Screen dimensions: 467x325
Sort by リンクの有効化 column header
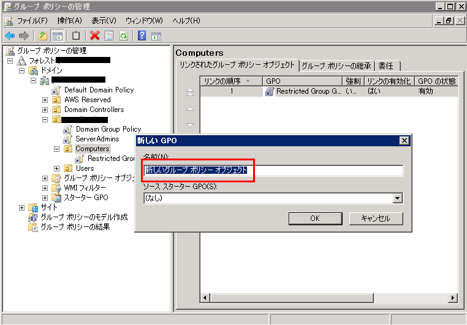[389, 81]
